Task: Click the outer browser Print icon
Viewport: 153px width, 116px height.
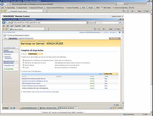Action: click(x=132, y=11)
